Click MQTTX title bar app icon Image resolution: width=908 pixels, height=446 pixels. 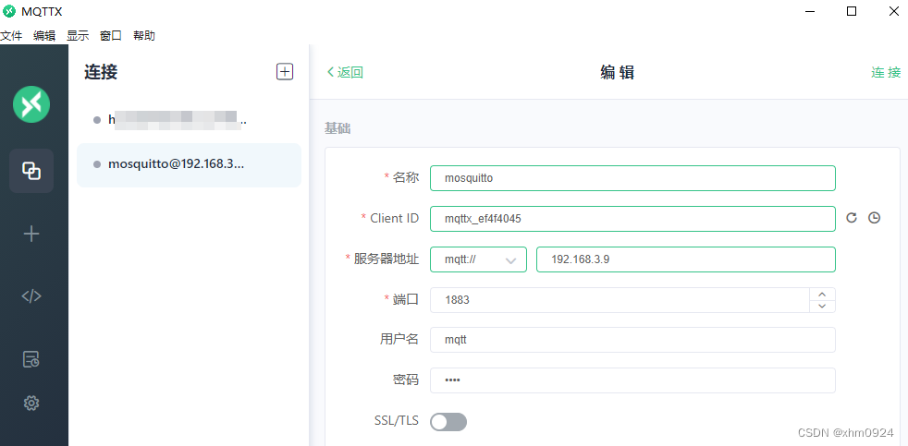pos(8,11)
